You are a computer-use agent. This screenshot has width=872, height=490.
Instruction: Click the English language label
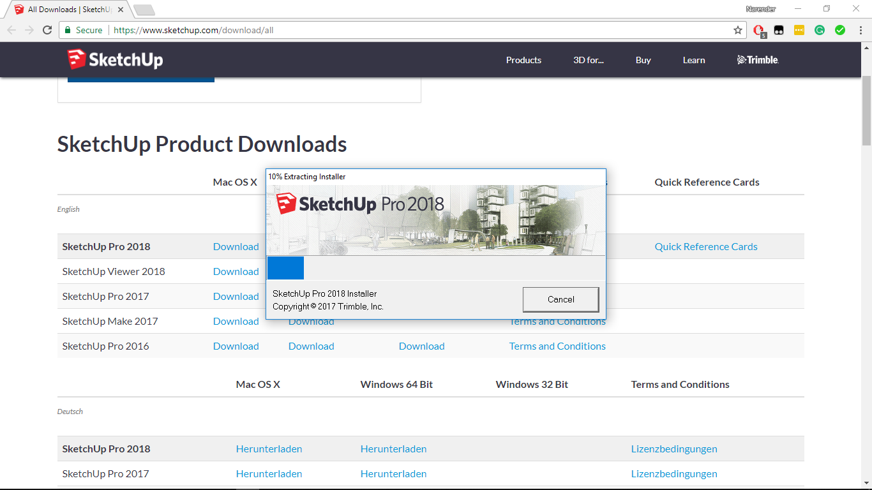(68, 209)
